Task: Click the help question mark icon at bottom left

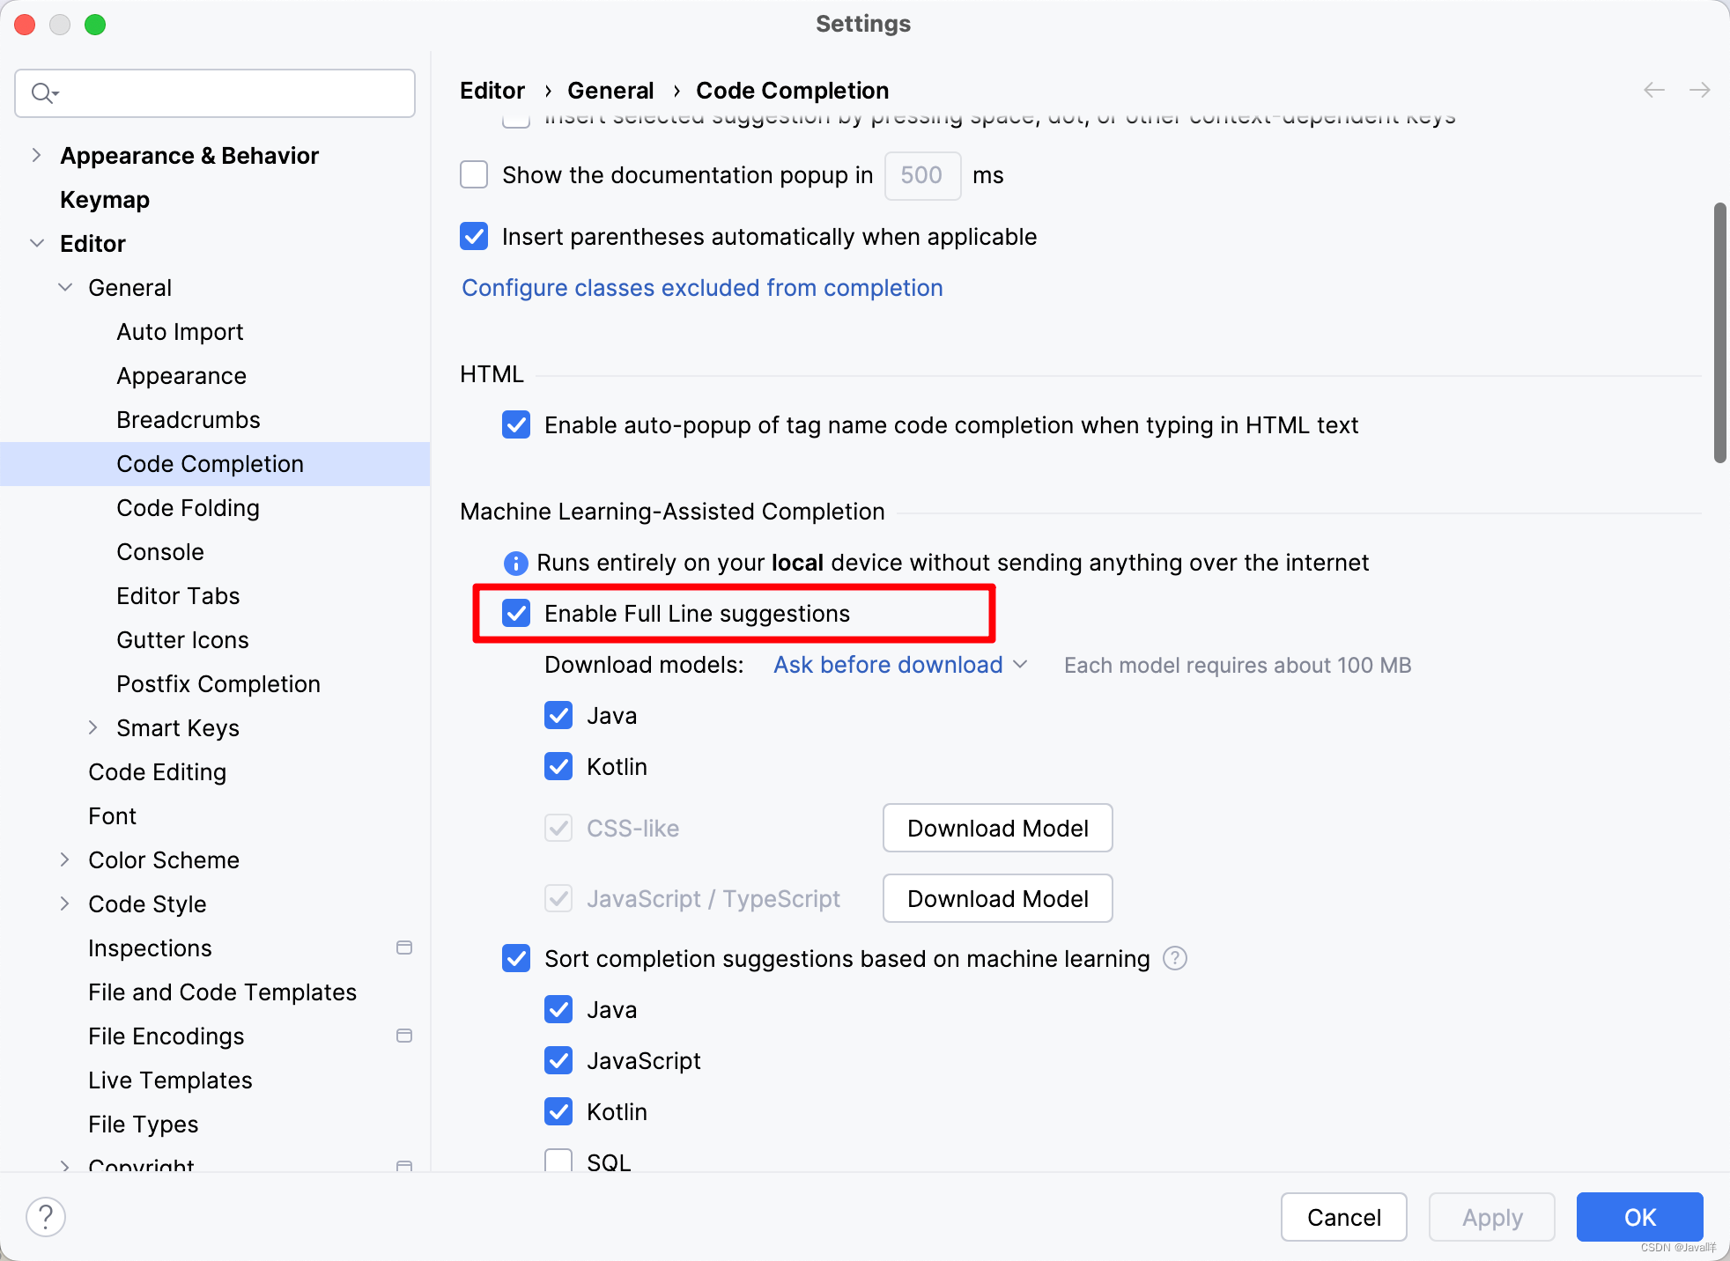Action: pyautogui.click(x=46, y=1217)
